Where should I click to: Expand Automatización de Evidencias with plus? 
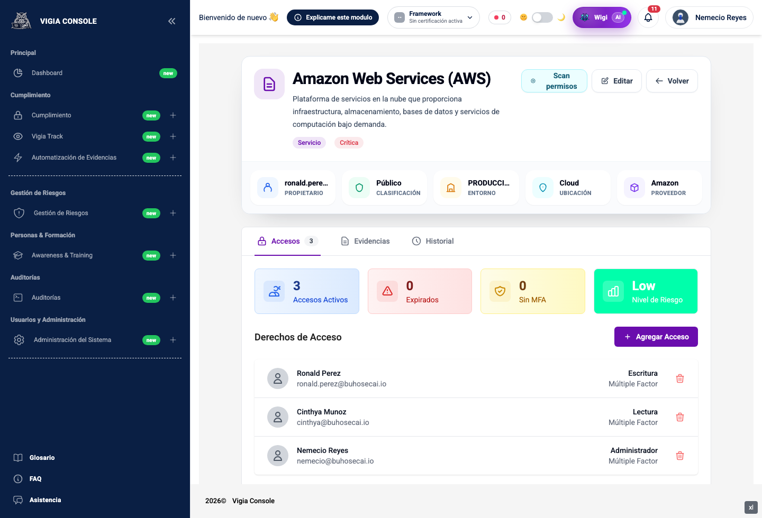[x=173, y=158]
